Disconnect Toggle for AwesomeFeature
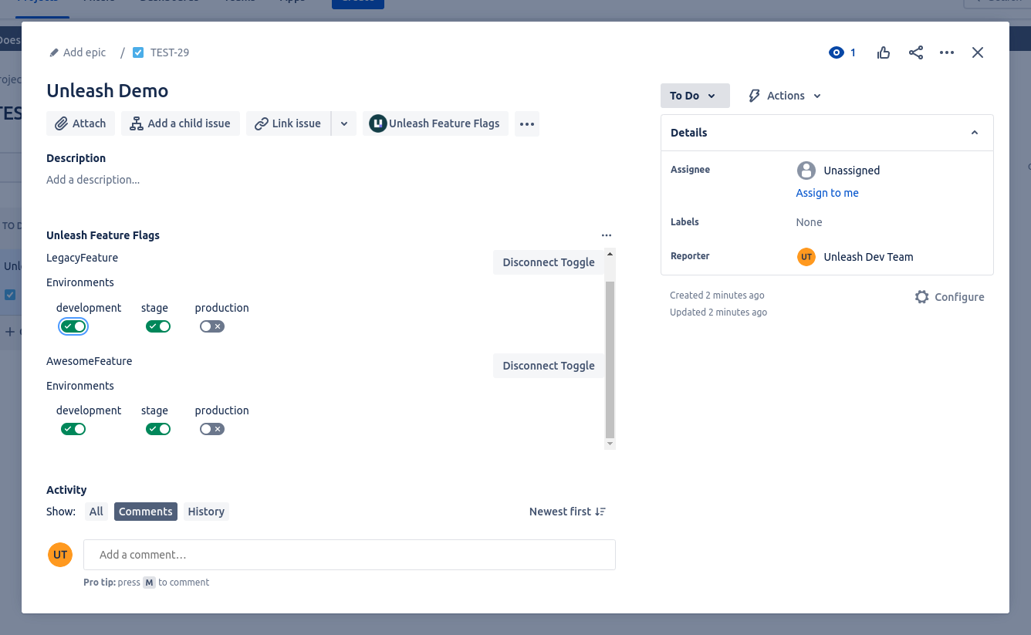 tap(549, 366)
